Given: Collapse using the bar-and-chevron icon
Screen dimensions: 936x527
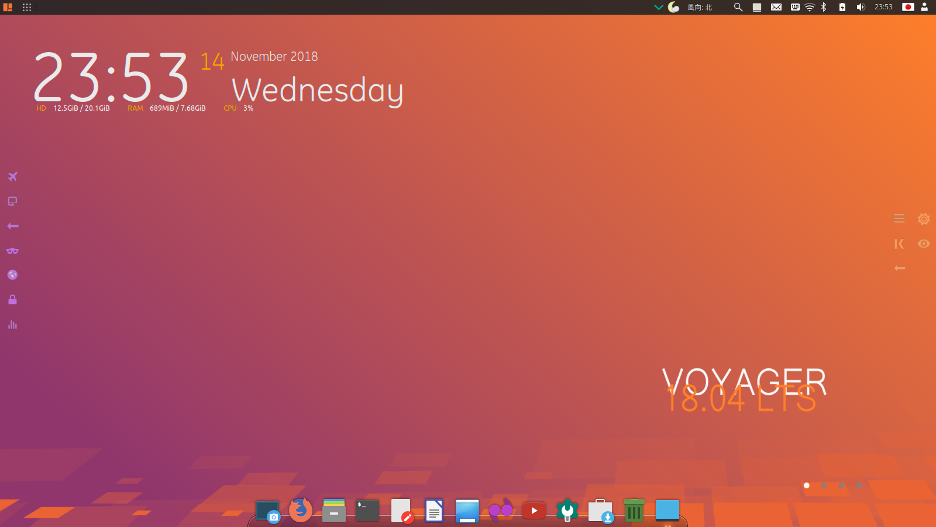Looking at the screenshot, I should pyautogui.click(x=899, y=244).
